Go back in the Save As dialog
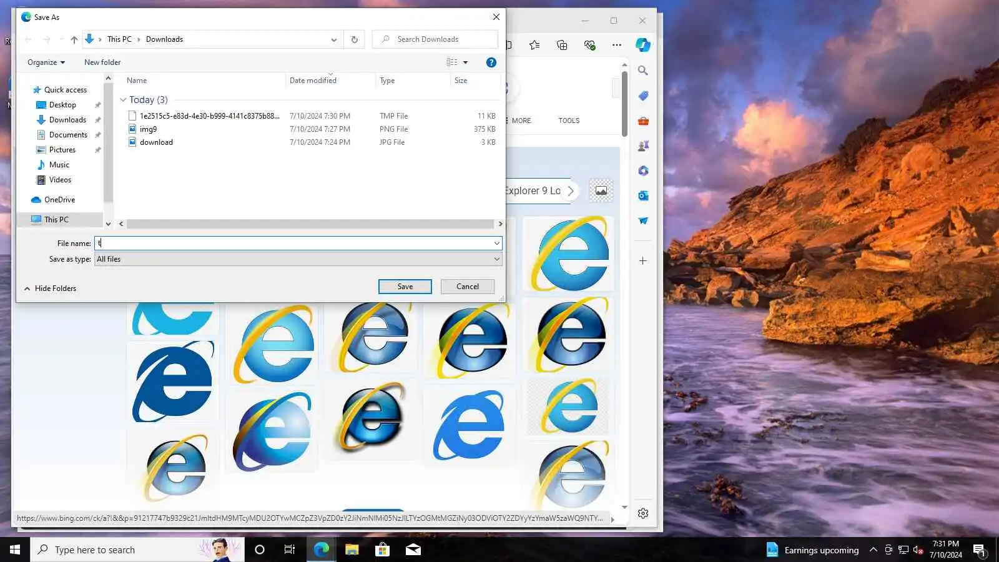 click(28, 39)
